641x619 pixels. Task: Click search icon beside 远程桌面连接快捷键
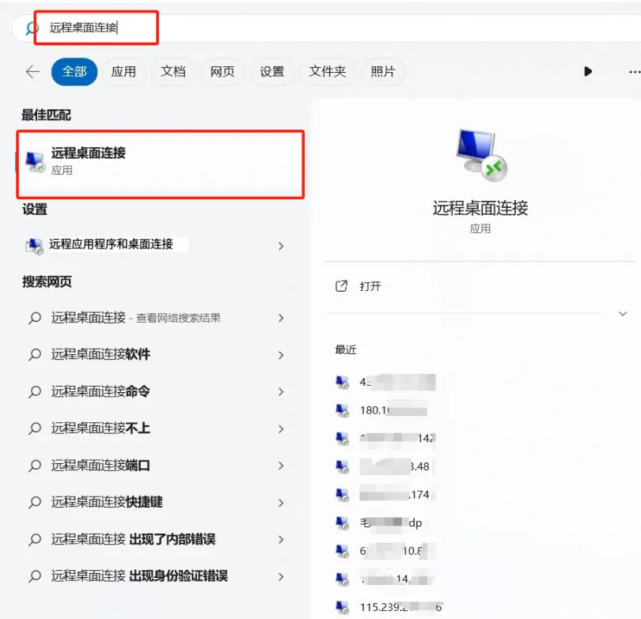click(x=35, y=502)
